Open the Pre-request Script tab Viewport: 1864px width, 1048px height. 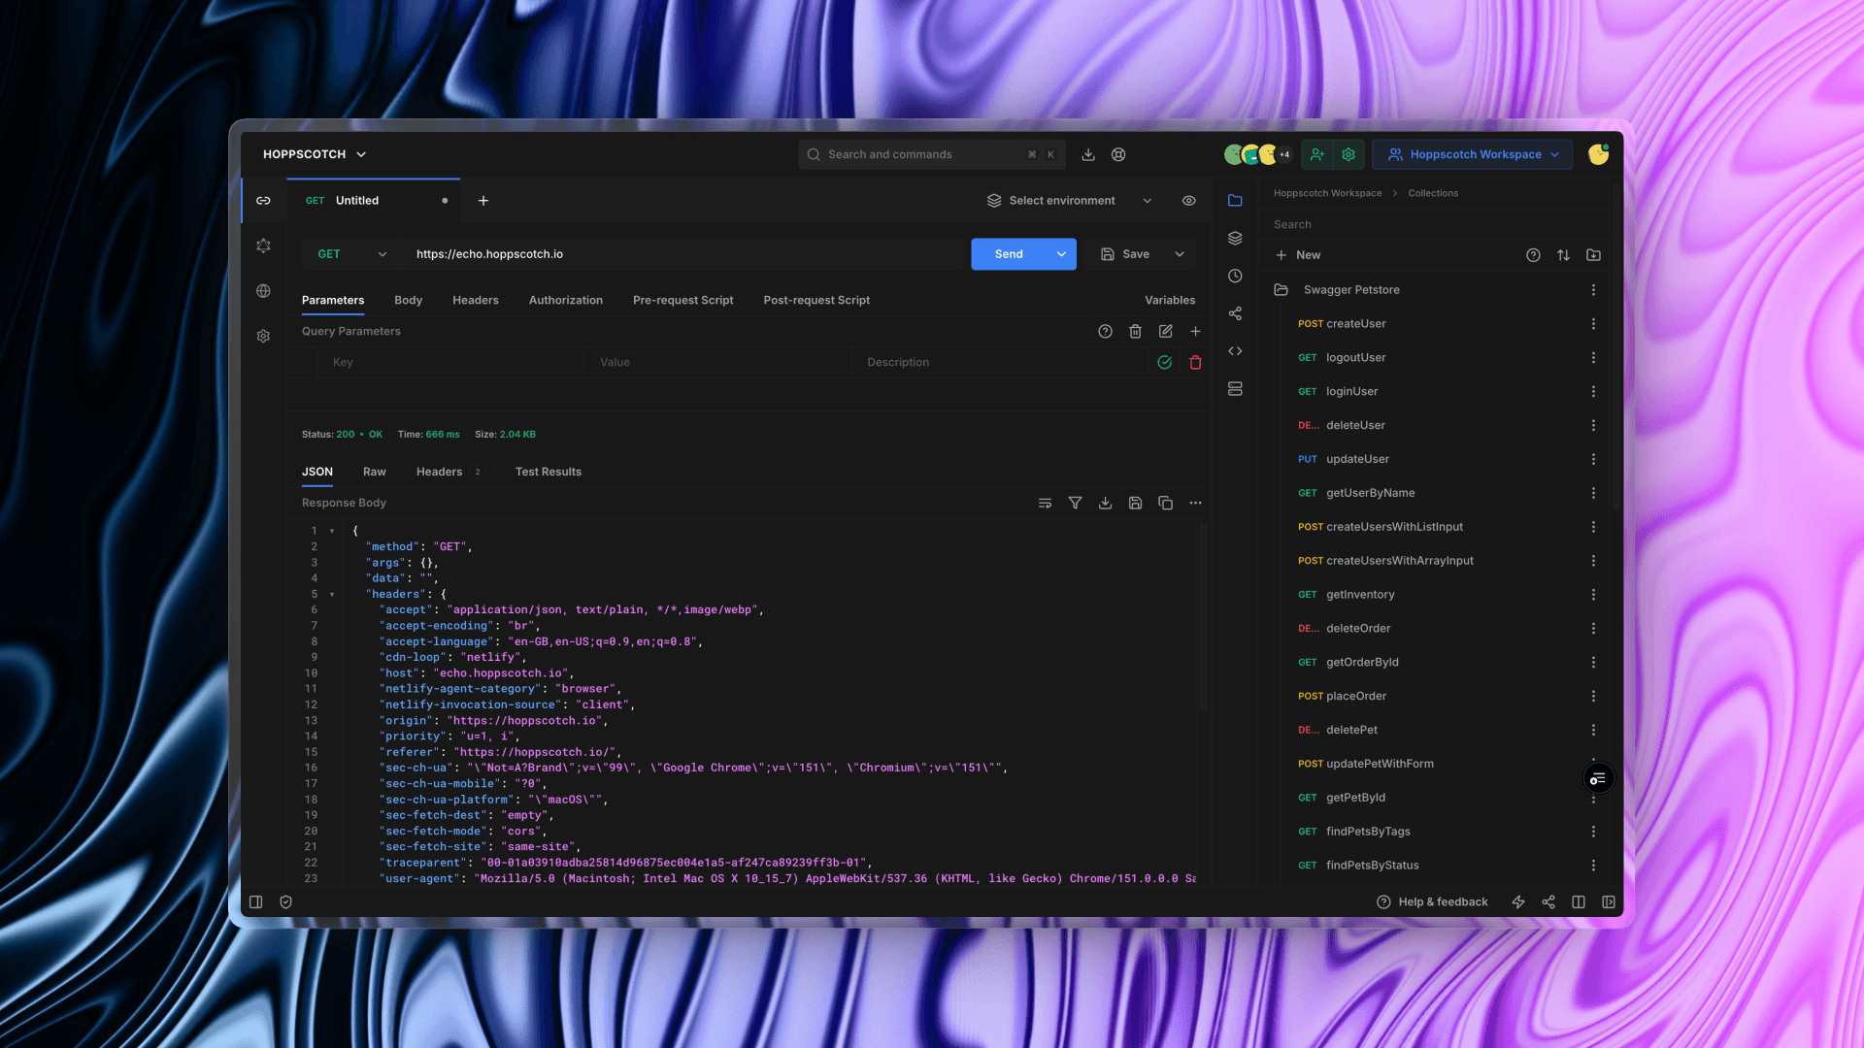coord(683,301)
